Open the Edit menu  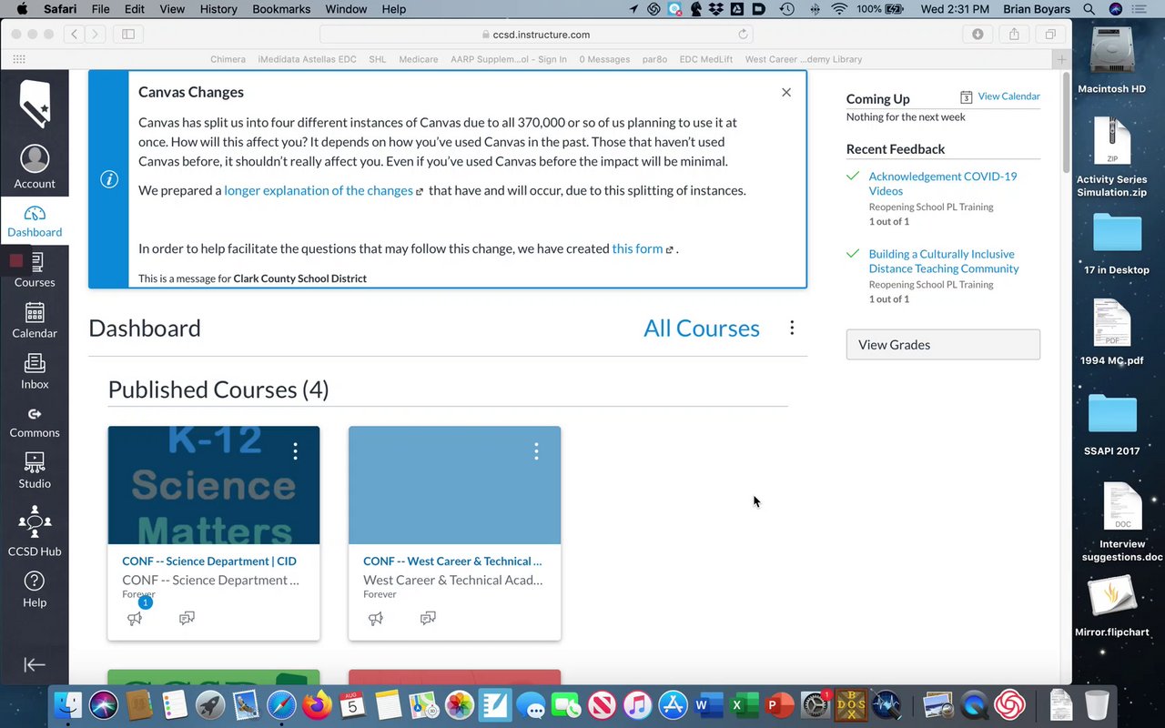point(135,9)
